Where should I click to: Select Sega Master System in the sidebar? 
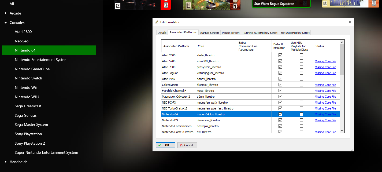31,125
